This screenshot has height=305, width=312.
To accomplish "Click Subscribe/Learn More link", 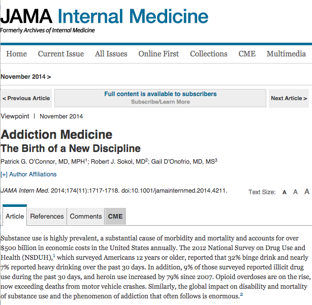I will (x=161, y=102).
